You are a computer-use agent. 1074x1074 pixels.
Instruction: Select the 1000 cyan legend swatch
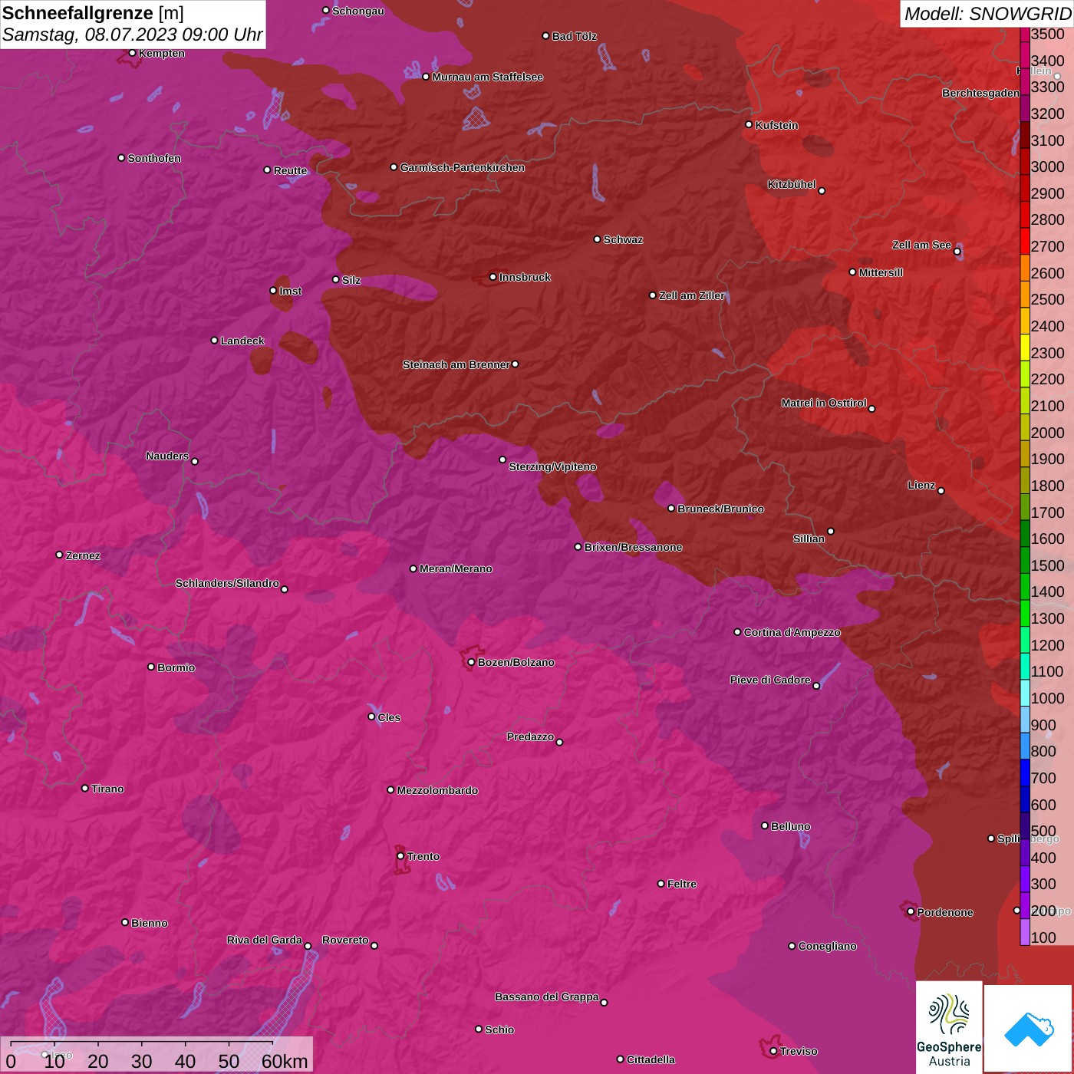click(1025, 693)
